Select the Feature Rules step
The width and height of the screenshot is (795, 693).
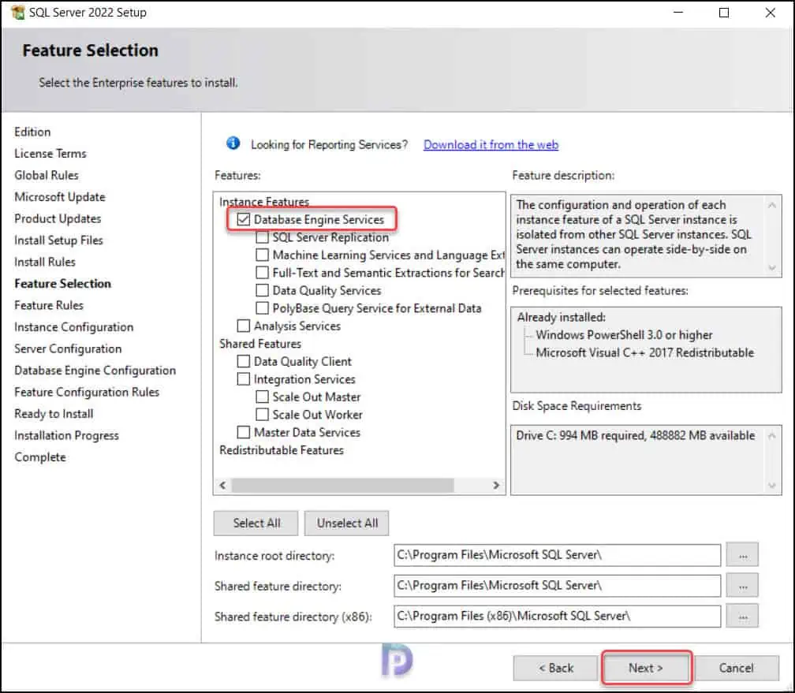point(49,305)
